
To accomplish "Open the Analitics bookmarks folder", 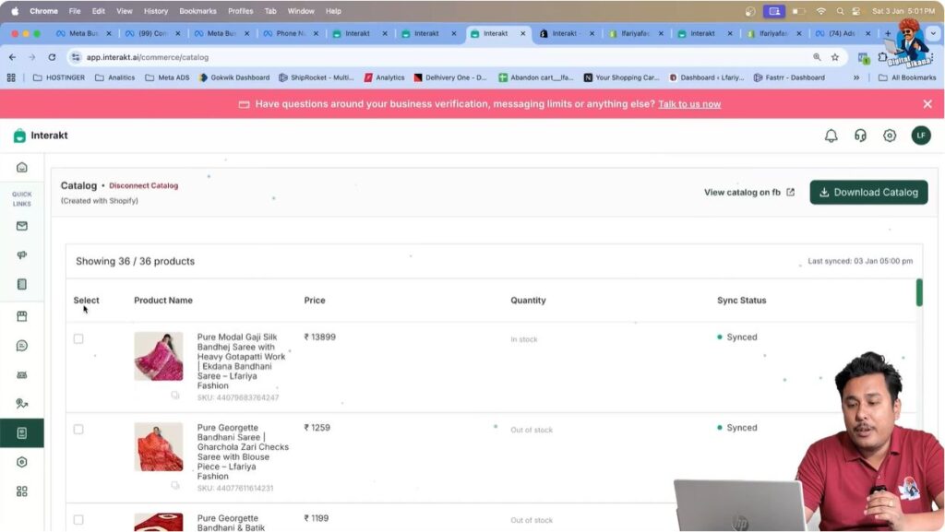I will click(115, 77).
